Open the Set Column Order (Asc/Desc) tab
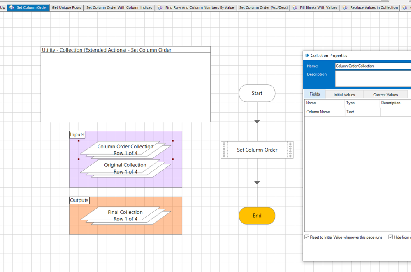The image size is (411, 272). pos(263,7)
